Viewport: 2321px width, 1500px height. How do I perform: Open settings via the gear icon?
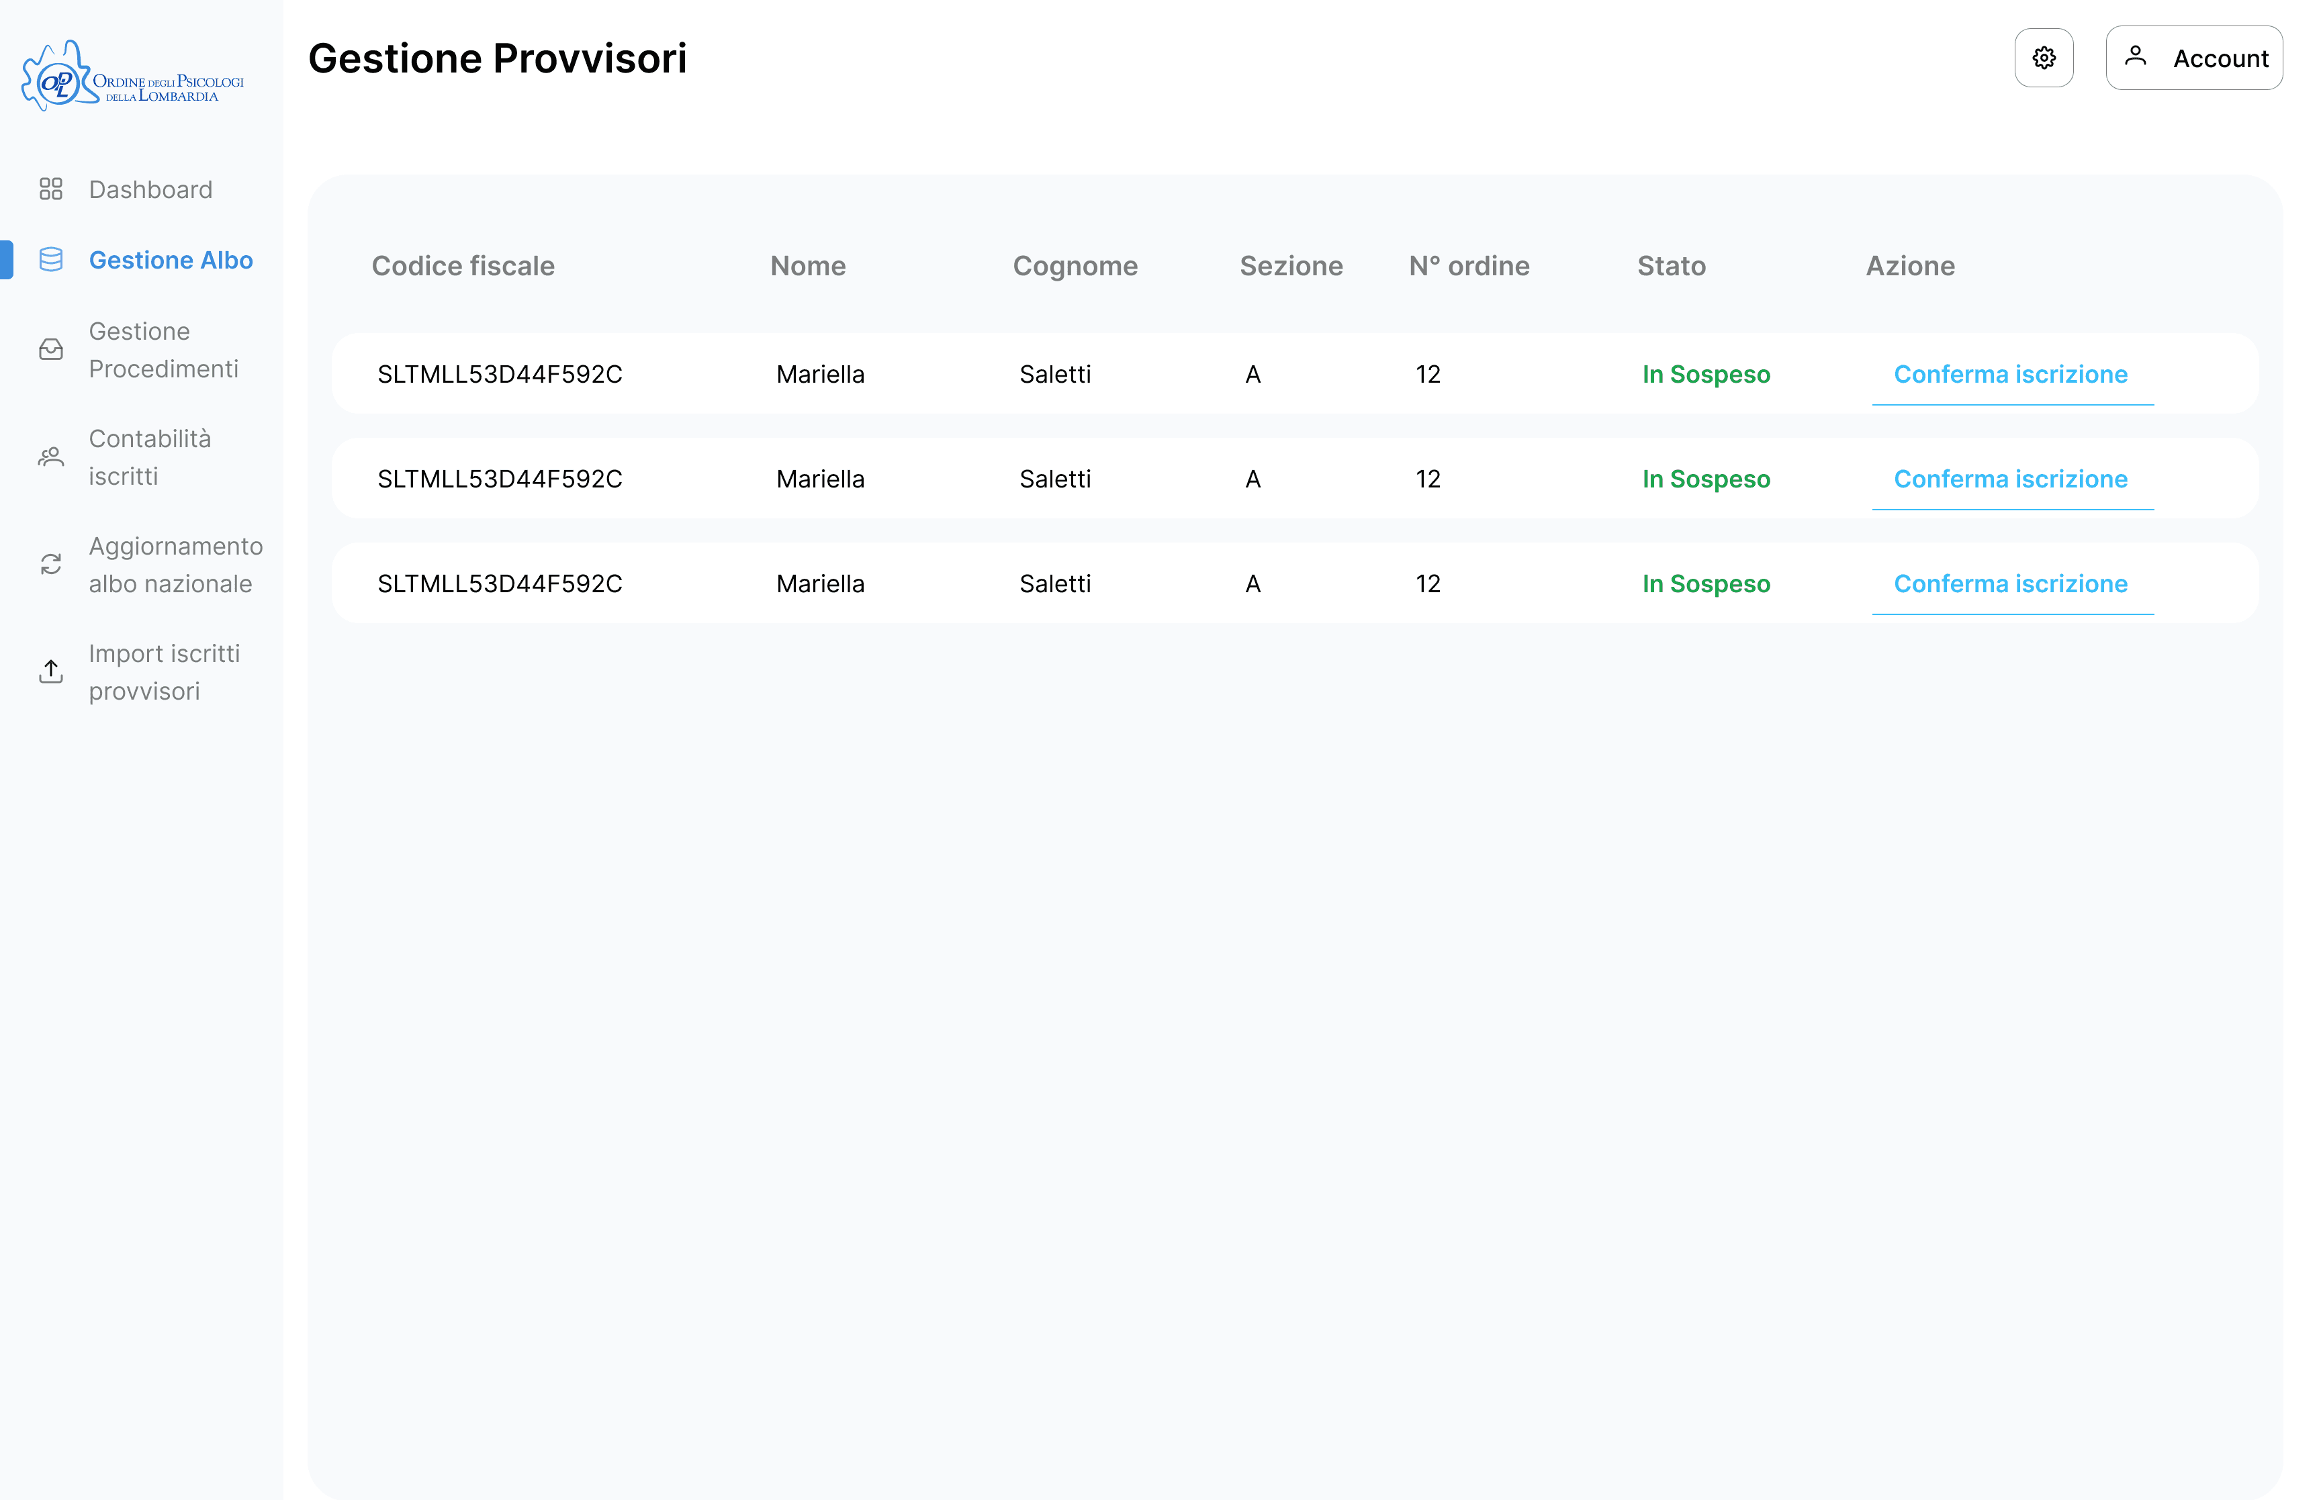[2042, 58]
